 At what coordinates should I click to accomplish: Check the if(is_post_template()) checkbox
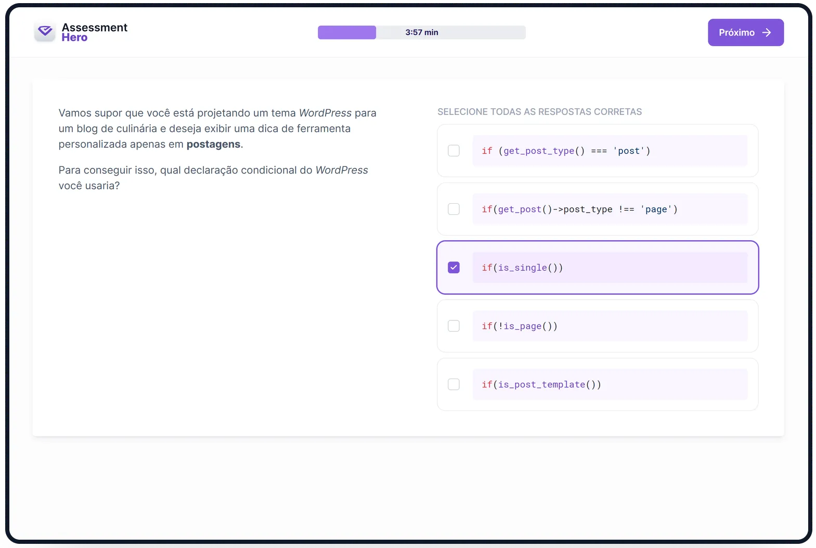[454, 384]
